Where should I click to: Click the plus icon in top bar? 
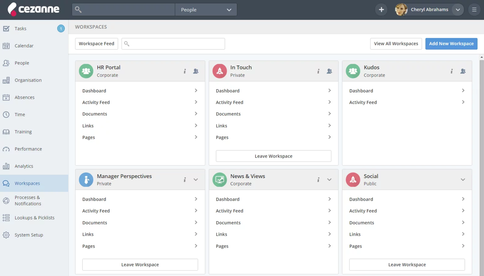pyautogui.click(x=381, y=10)
